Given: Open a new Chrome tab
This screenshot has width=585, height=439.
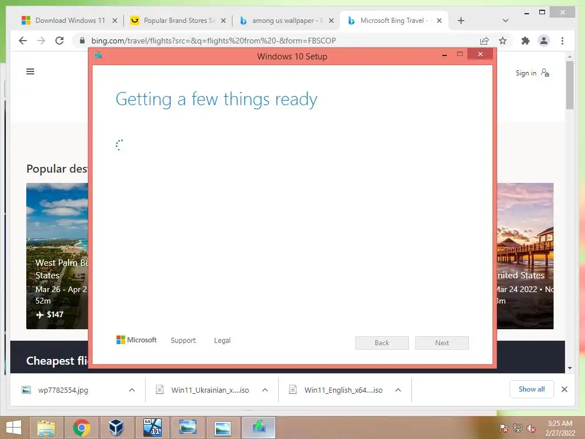Looking at the screenshot, I should (461, 21).
